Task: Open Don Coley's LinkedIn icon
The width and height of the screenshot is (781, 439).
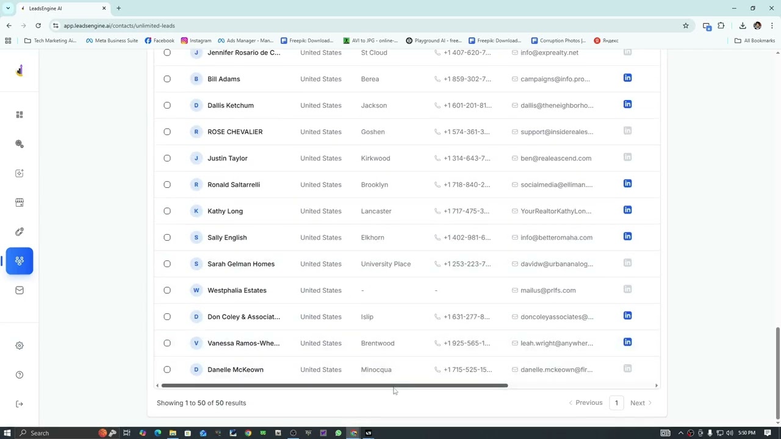Action: pyautogui.click(x=627, y=316)
